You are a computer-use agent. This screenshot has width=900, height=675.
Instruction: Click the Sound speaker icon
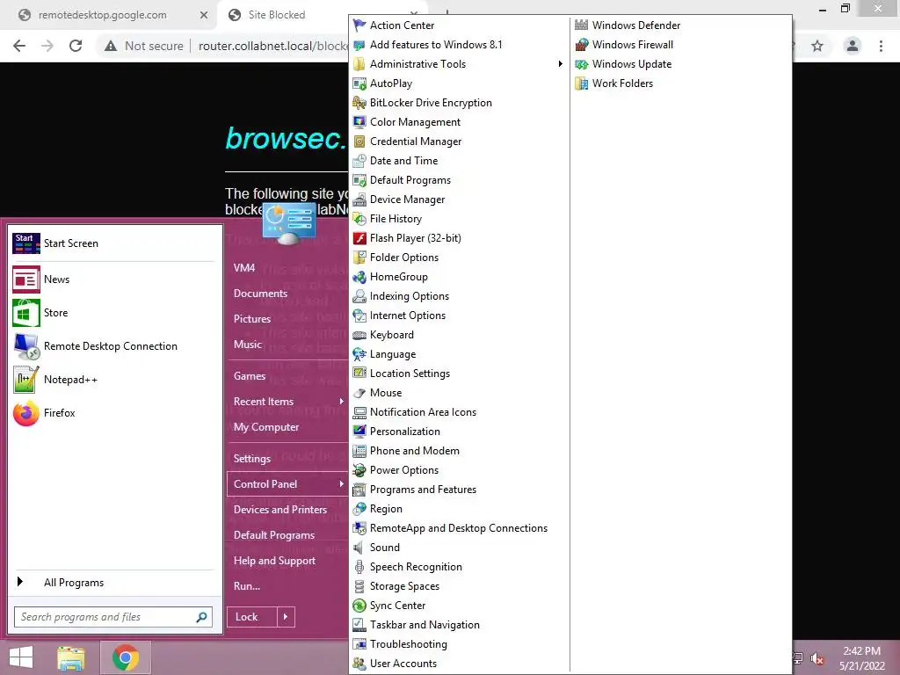(359, 548)
